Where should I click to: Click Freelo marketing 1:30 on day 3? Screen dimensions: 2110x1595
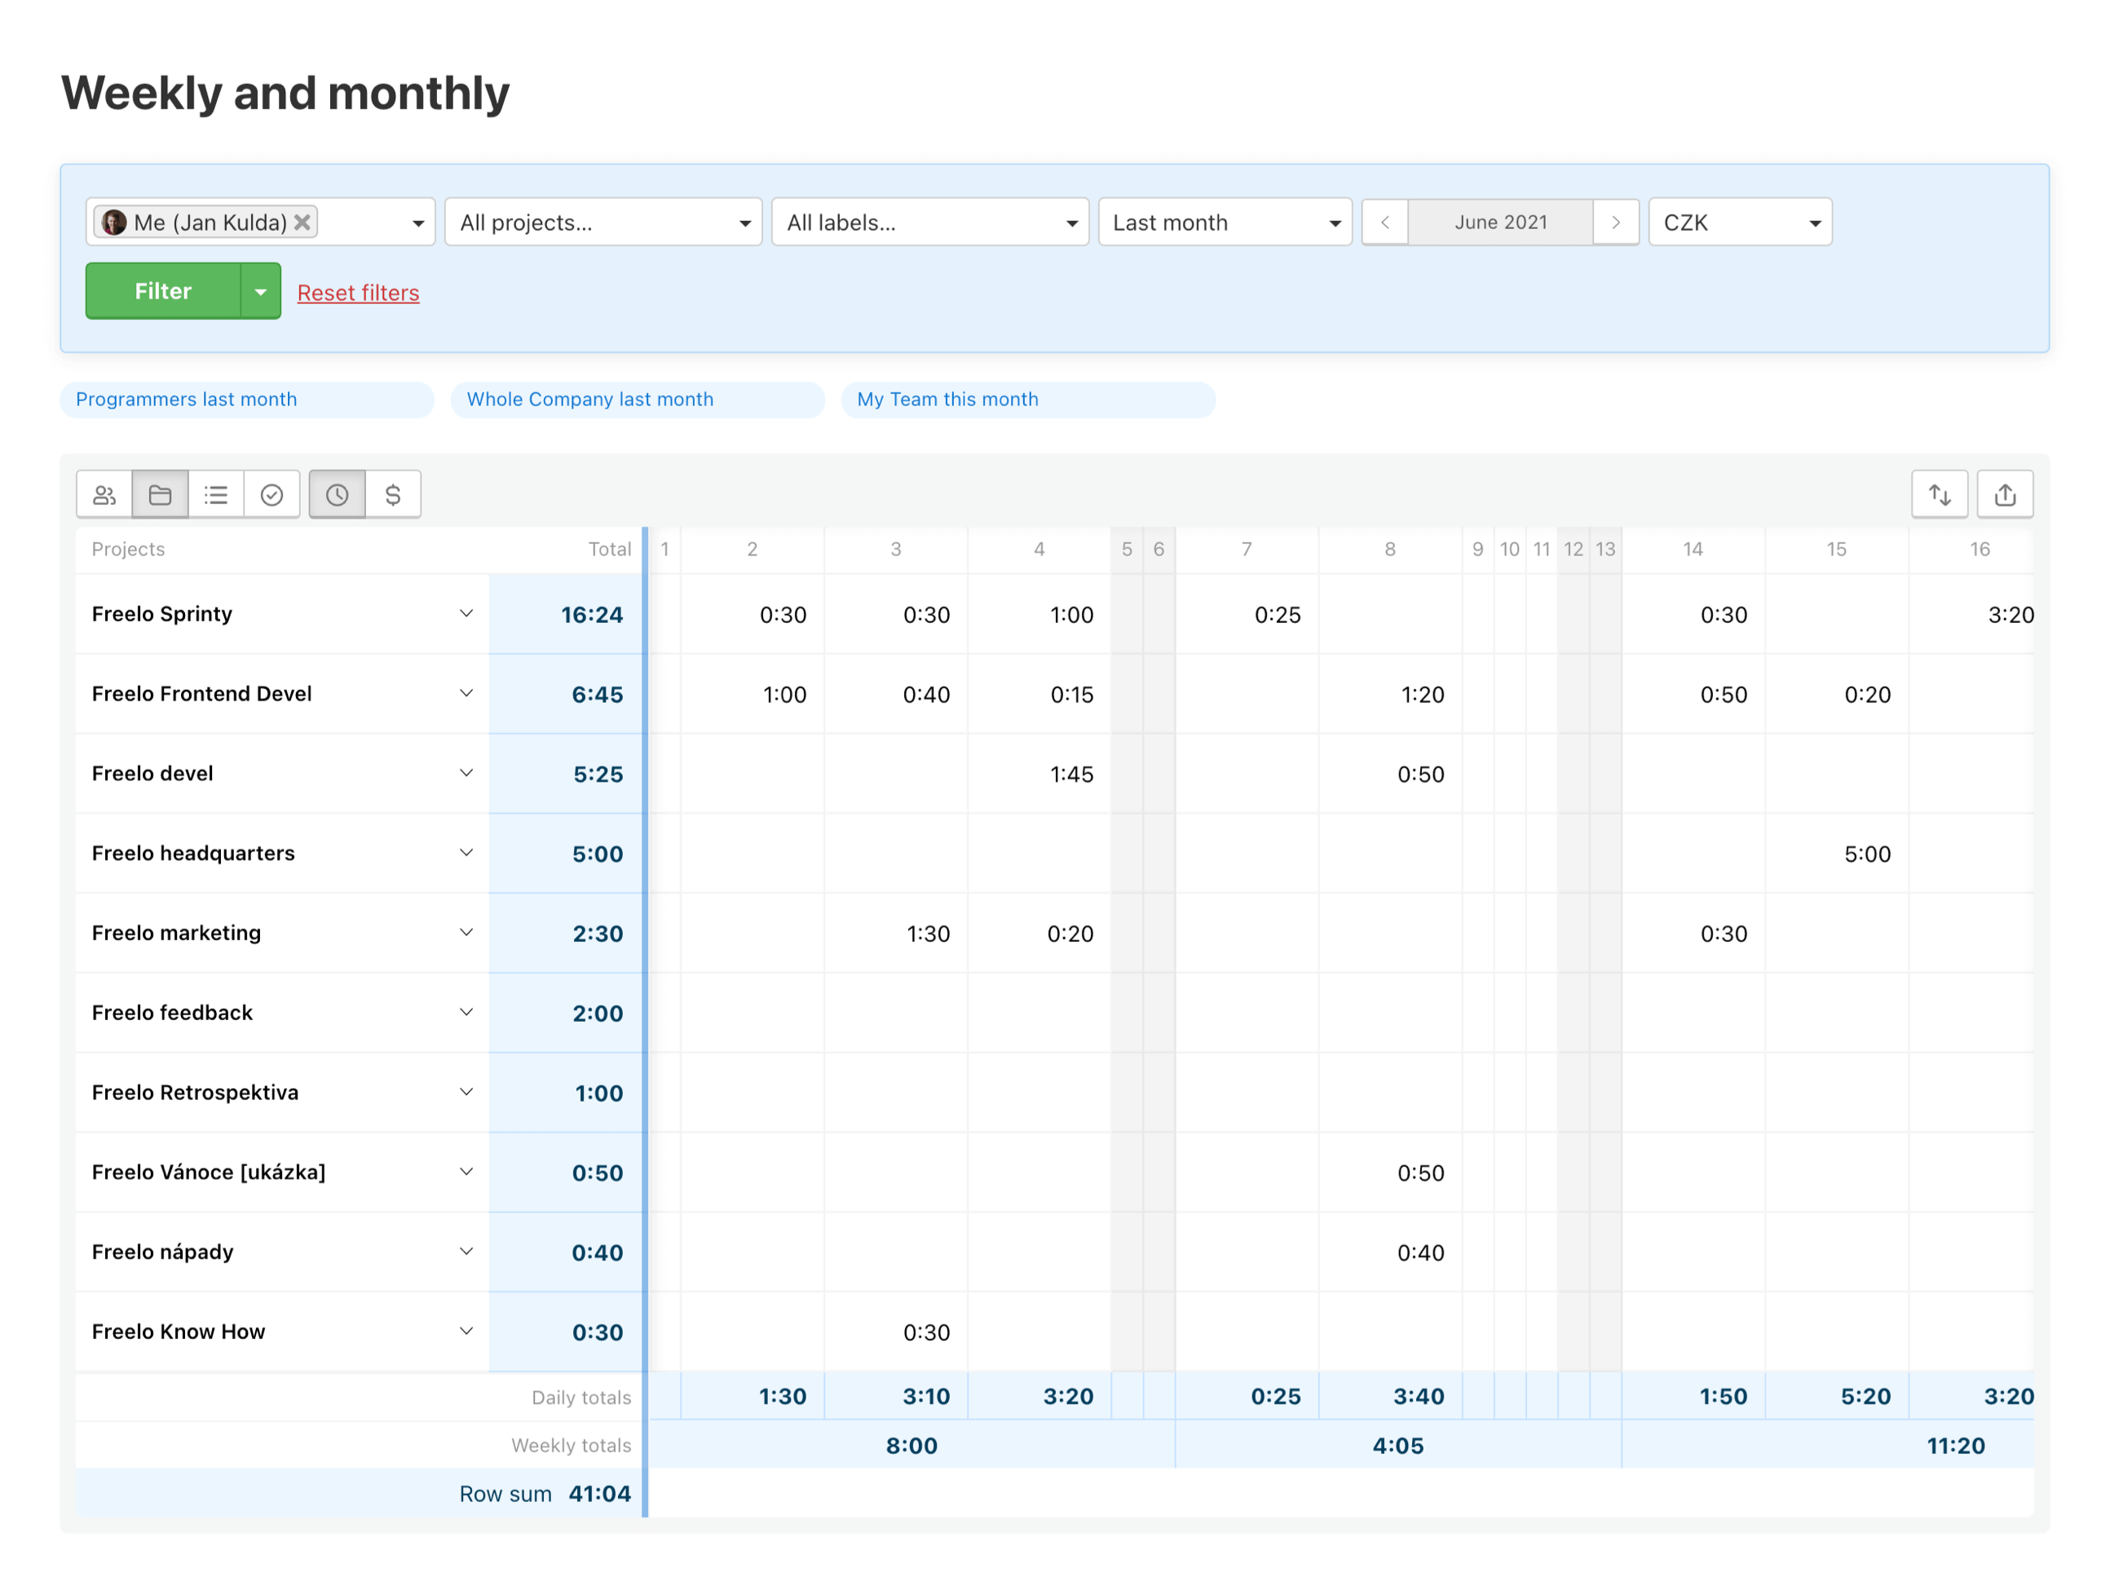point(928,934)
